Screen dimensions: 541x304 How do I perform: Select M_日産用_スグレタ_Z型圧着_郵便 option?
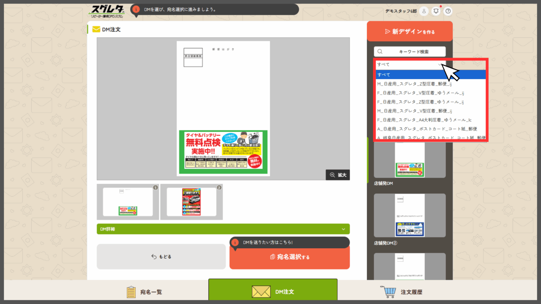pyautogui.click(x=415, y=84)
